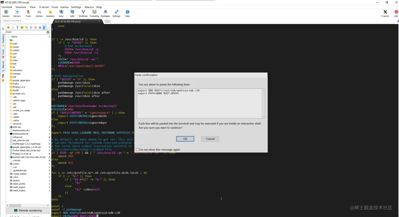Image resolution: width=399 pixels, height=217 pixels.
Task: Open the Tools toolbar icon
Action: (28, 13)
